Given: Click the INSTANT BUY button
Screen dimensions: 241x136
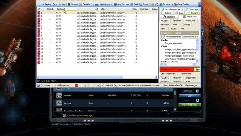Looking at the screenshot, I should (x=189, y=105).
